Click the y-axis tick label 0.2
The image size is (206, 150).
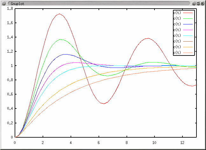coord(10,123)
